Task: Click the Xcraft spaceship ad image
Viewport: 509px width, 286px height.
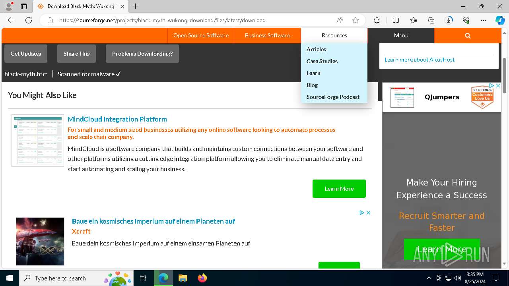Action: (40, 242)
